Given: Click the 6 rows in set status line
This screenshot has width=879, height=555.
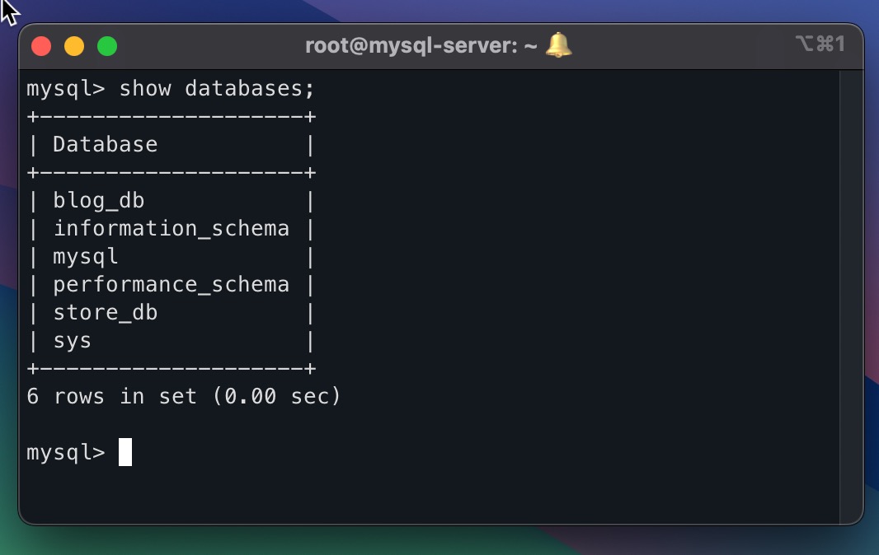Looking at the screenshot, I should pos(185,396).
